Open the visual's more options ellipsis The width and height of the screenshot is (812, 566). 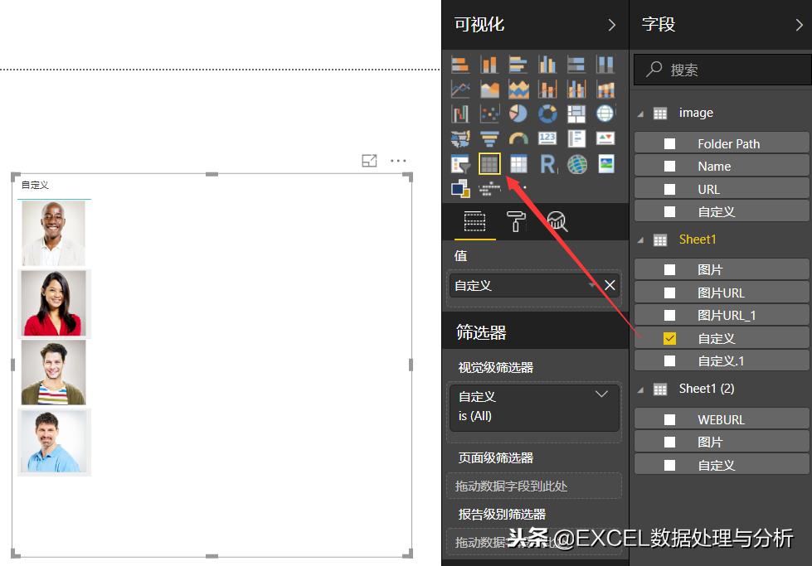[x=398, y=161]
